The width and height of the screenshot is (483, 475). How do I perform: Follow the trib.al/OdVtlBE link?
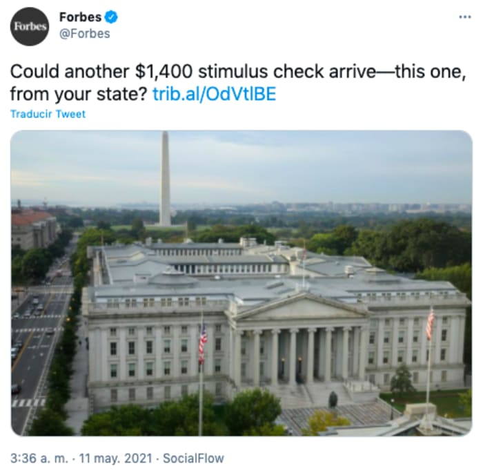pyautogui.click(x=215, y=94)
